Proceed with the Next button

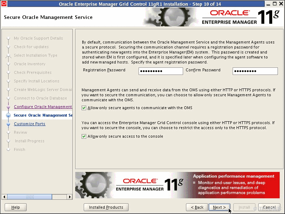[x=219, y=207]
